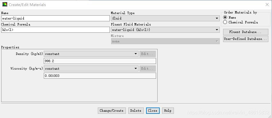The image size is (272, 118).
Task: Click the Edit button beside Density
Action: (x=147, y=54)
